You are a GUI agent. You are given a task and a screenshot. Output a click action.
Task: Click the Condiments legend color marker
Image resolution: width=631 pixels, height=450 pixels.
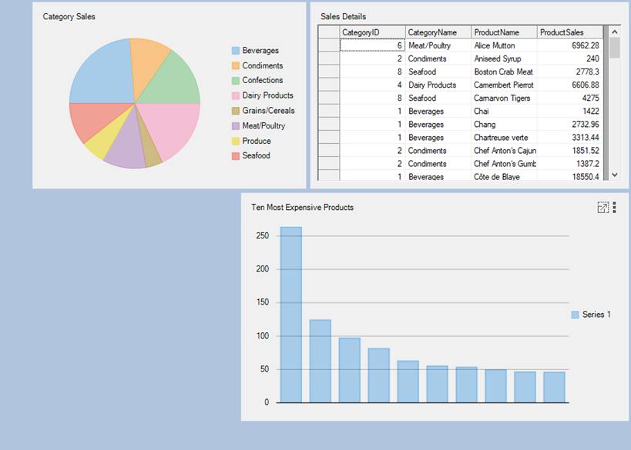[236, 66]
